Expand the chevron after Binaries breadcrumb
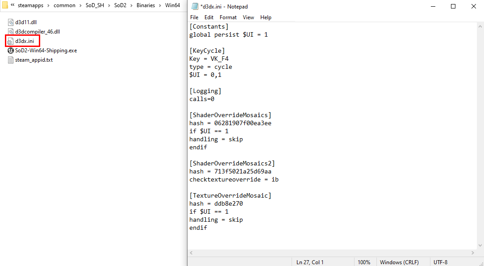This screenshot has height=266, width=484. pyautogui.click(x=159, y=5)
